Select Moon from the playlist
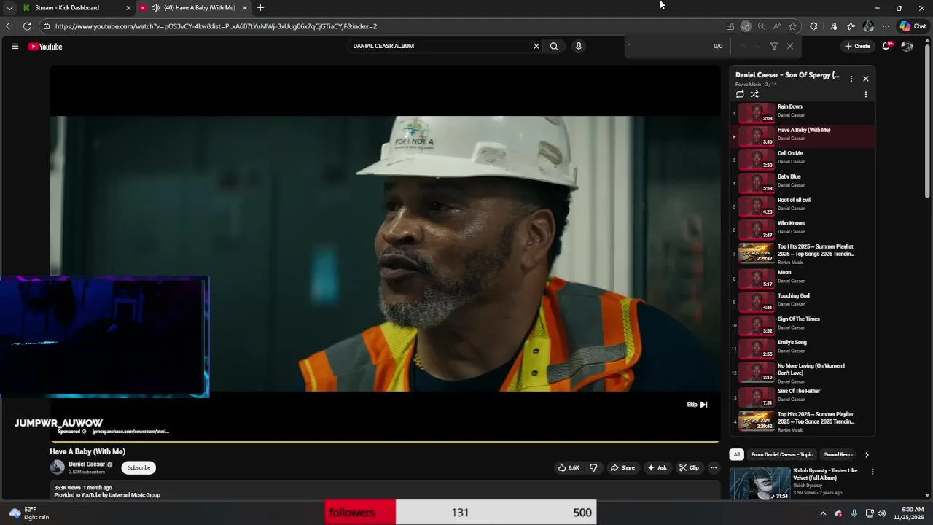 click(x=803, y=279)
